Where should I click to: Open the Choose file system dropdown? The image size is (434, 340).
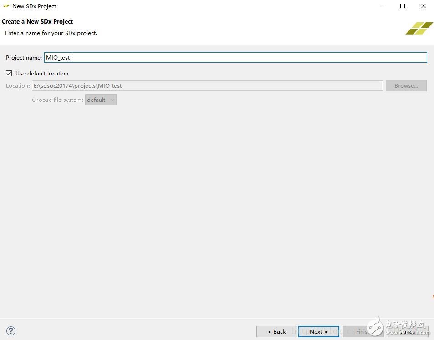(101, 100)
